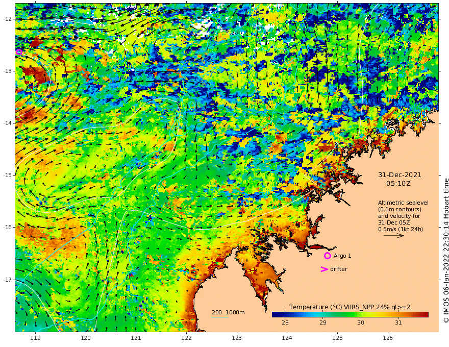The width and height of the screenshot is (449, 347).
Task: Click longitude label 124
Action: coord(287,338)
